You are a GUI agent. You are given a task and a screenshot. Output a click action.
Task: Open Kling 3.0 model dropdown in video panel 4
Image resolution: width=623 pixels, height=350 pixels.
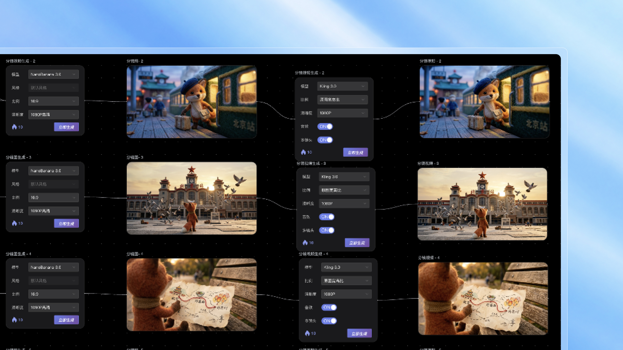tap(346, 267)
